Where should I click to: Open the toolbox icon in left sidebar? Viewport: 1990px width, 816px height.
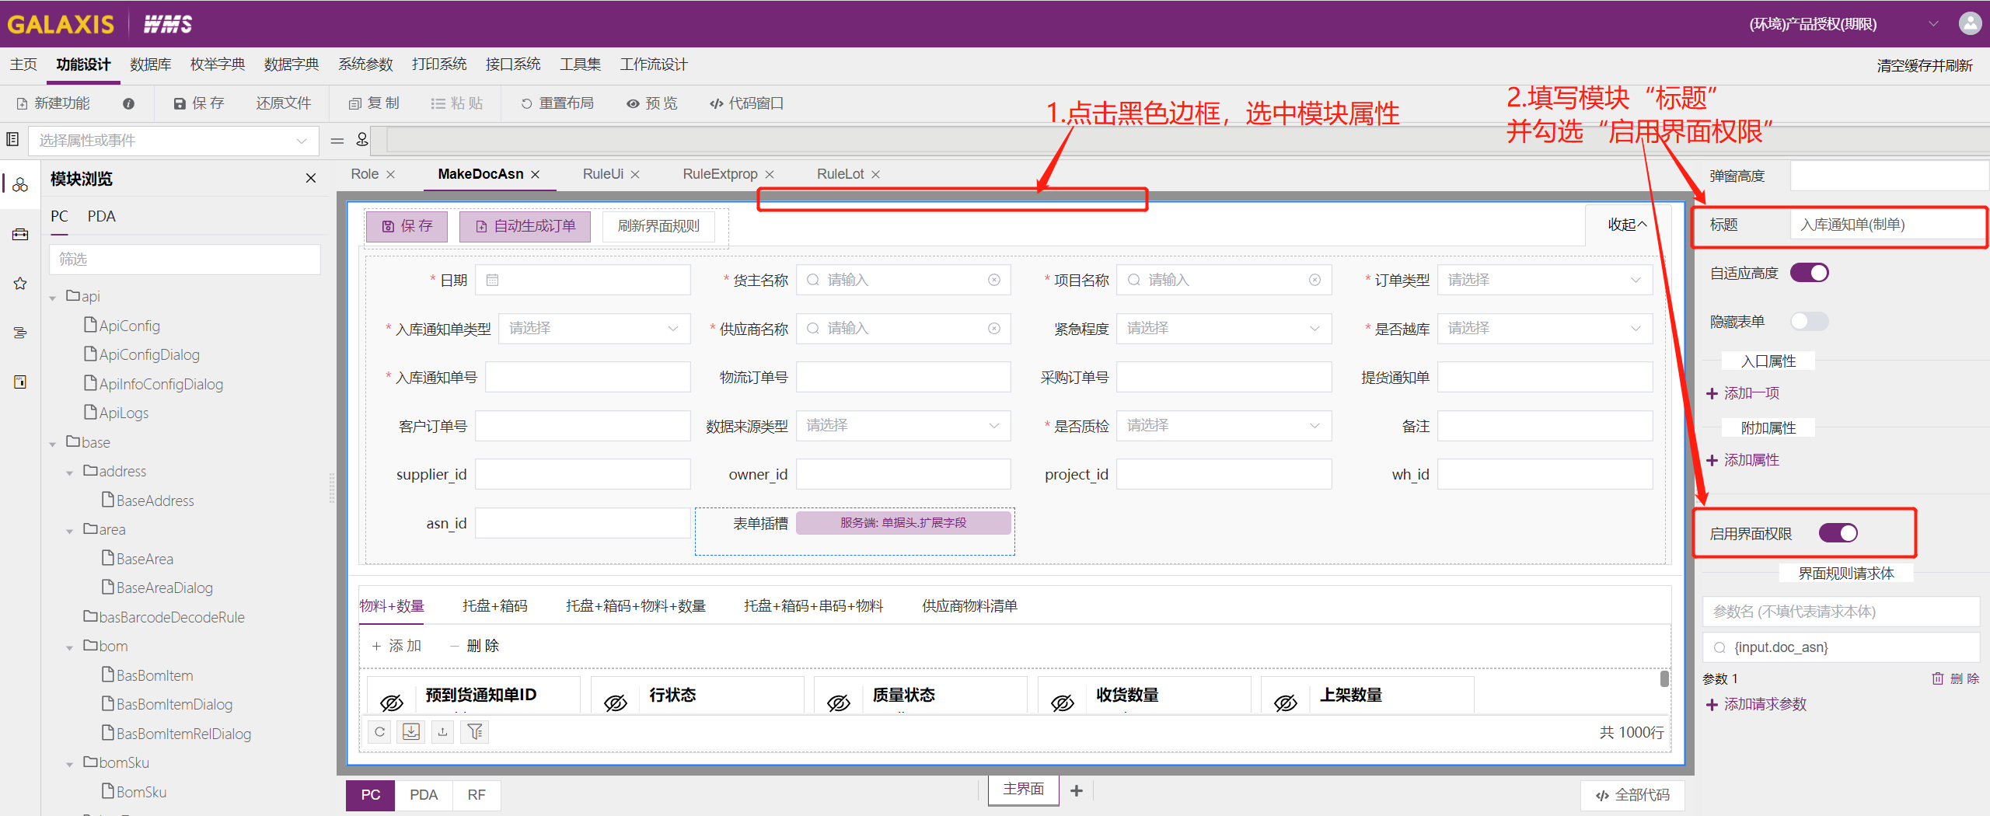coord(20,234)
